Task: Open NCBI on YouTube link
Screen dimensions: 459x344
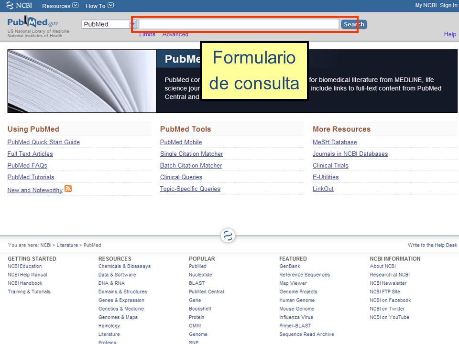Action: pyautogui.click(x=390, y=317)
